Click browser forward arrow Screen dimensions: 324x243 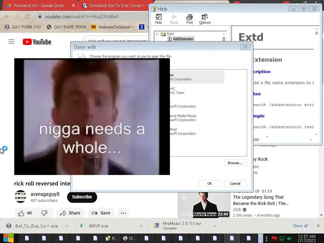click(17, 16)
